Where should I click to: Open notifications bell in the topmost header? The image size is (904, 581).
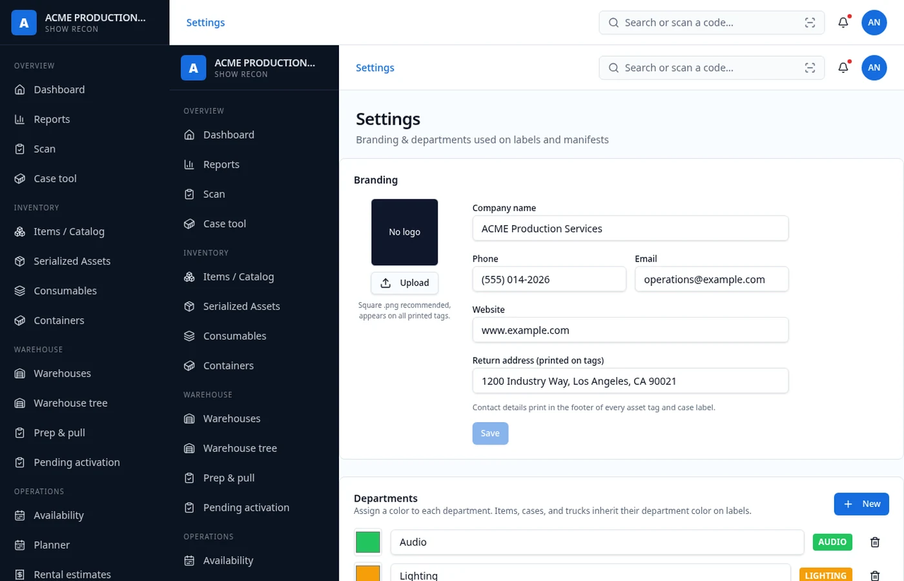[843, 23]
